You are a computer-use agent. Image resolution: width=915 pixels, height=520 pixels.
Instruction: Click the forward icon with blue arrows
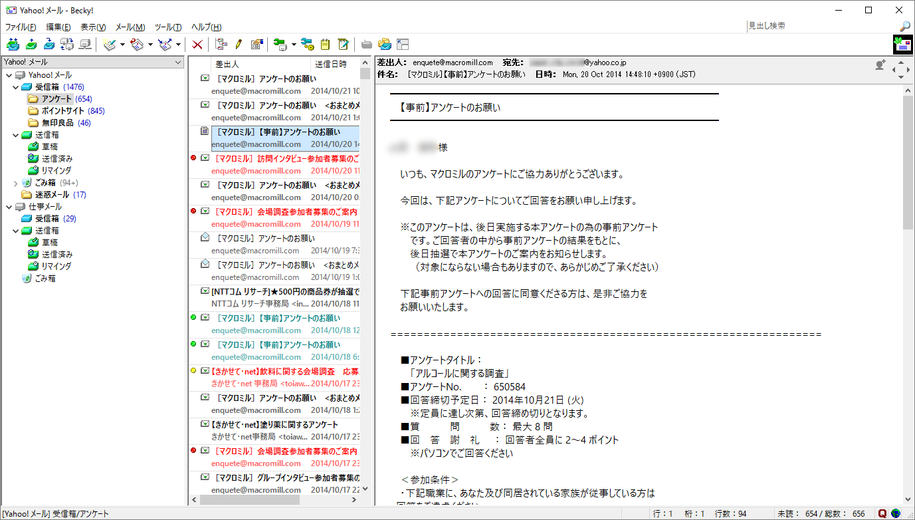click(x=165, y=45)
